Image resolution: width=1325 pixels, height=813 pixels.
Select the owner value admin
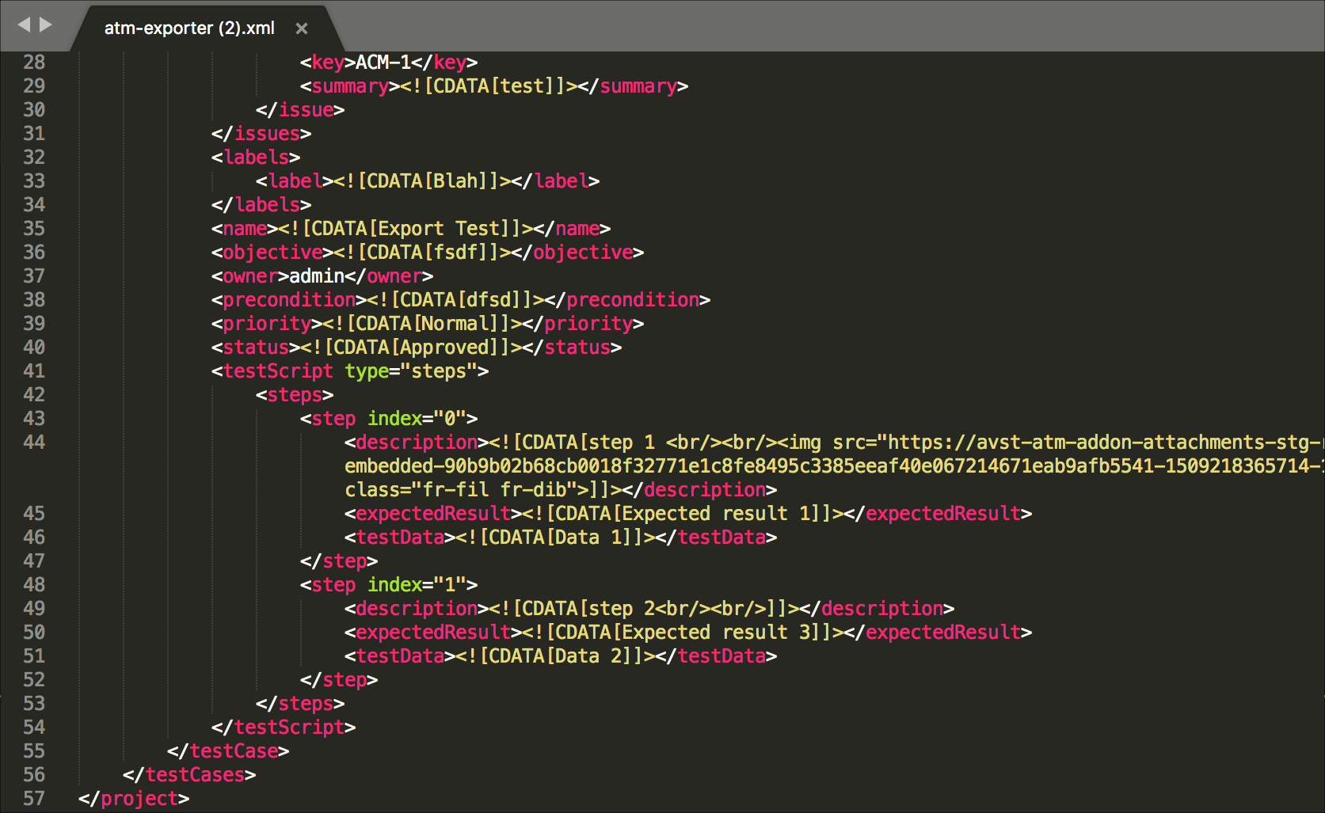tap(316, 275)
